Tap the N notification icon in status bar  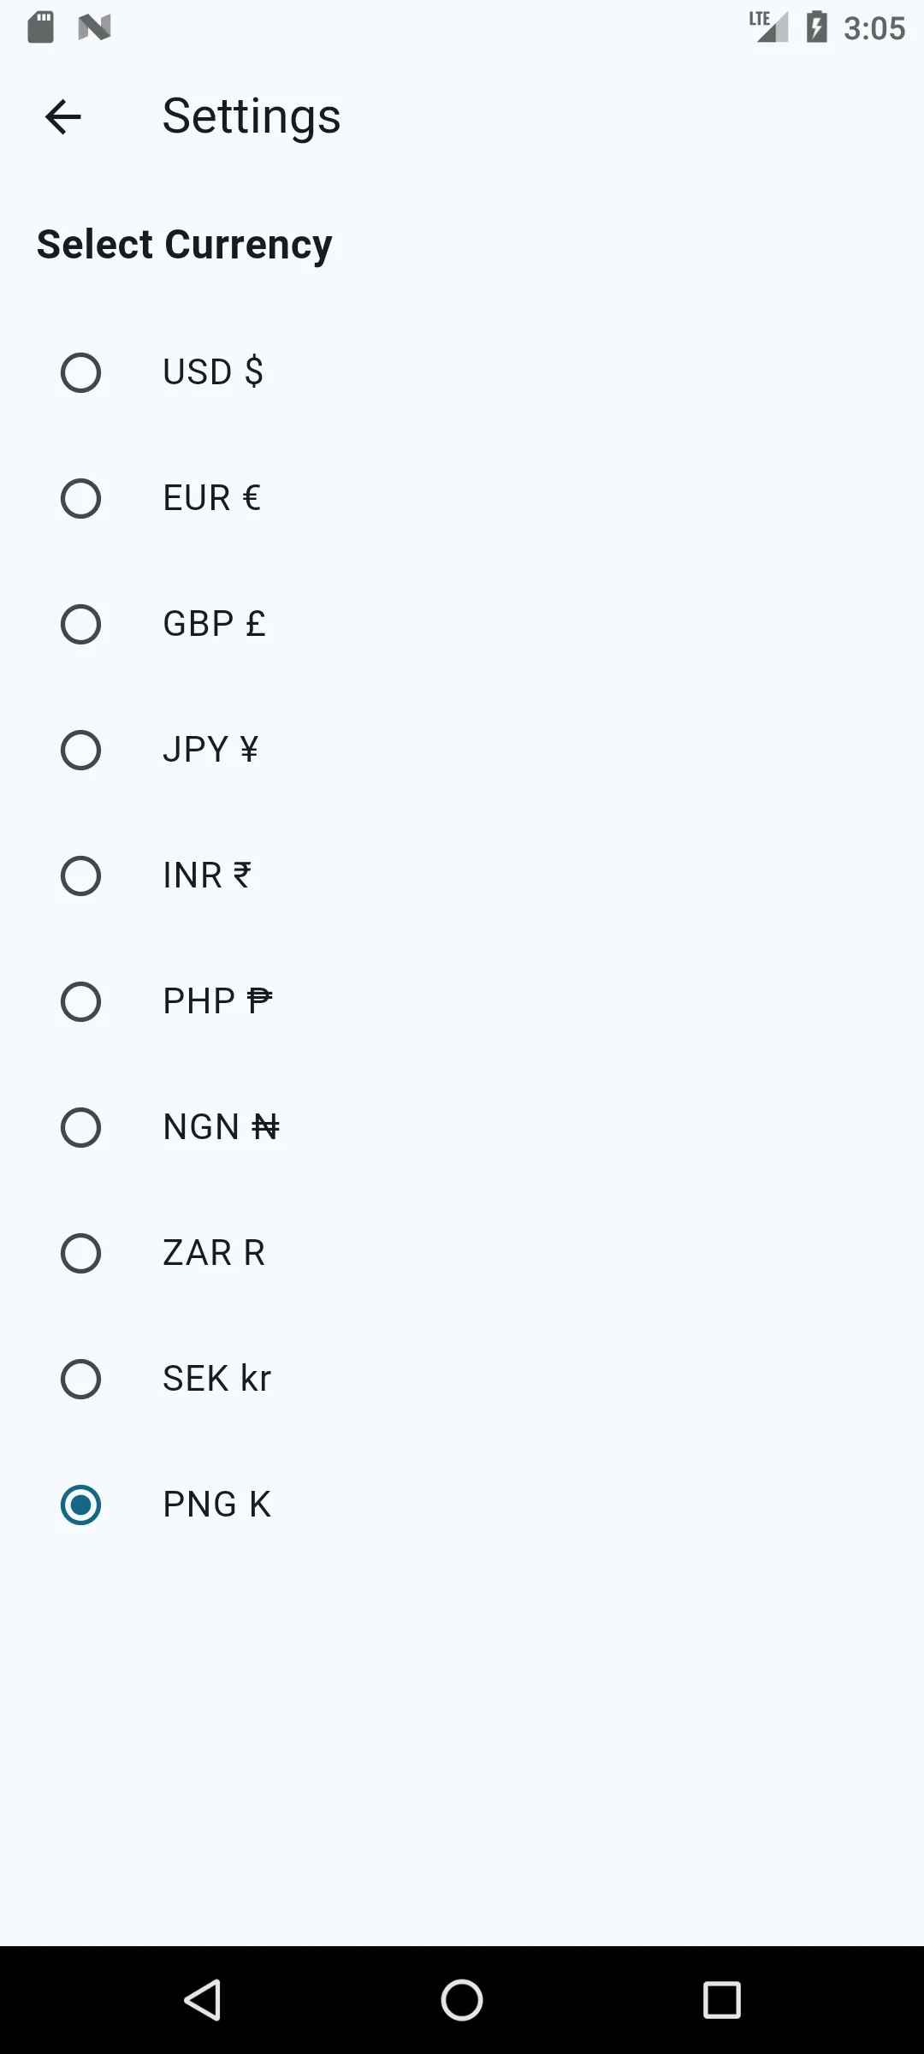click(x=94, y=27)
